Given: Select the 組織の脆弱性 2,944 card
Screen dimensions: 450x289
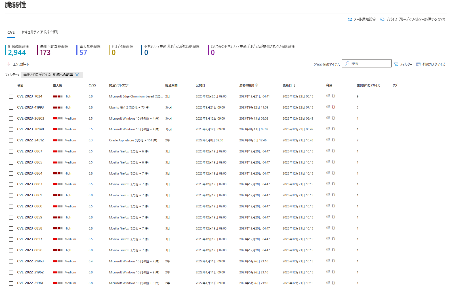Looking at the screenshot, I should point(17,50).
